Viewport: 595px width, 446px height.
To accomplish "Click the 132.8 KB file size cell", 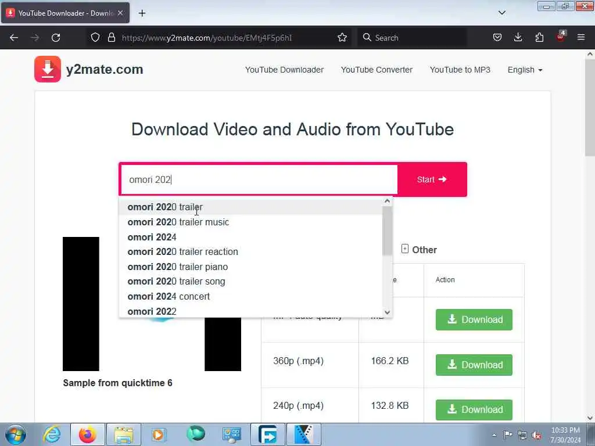I will pos(390,405).
